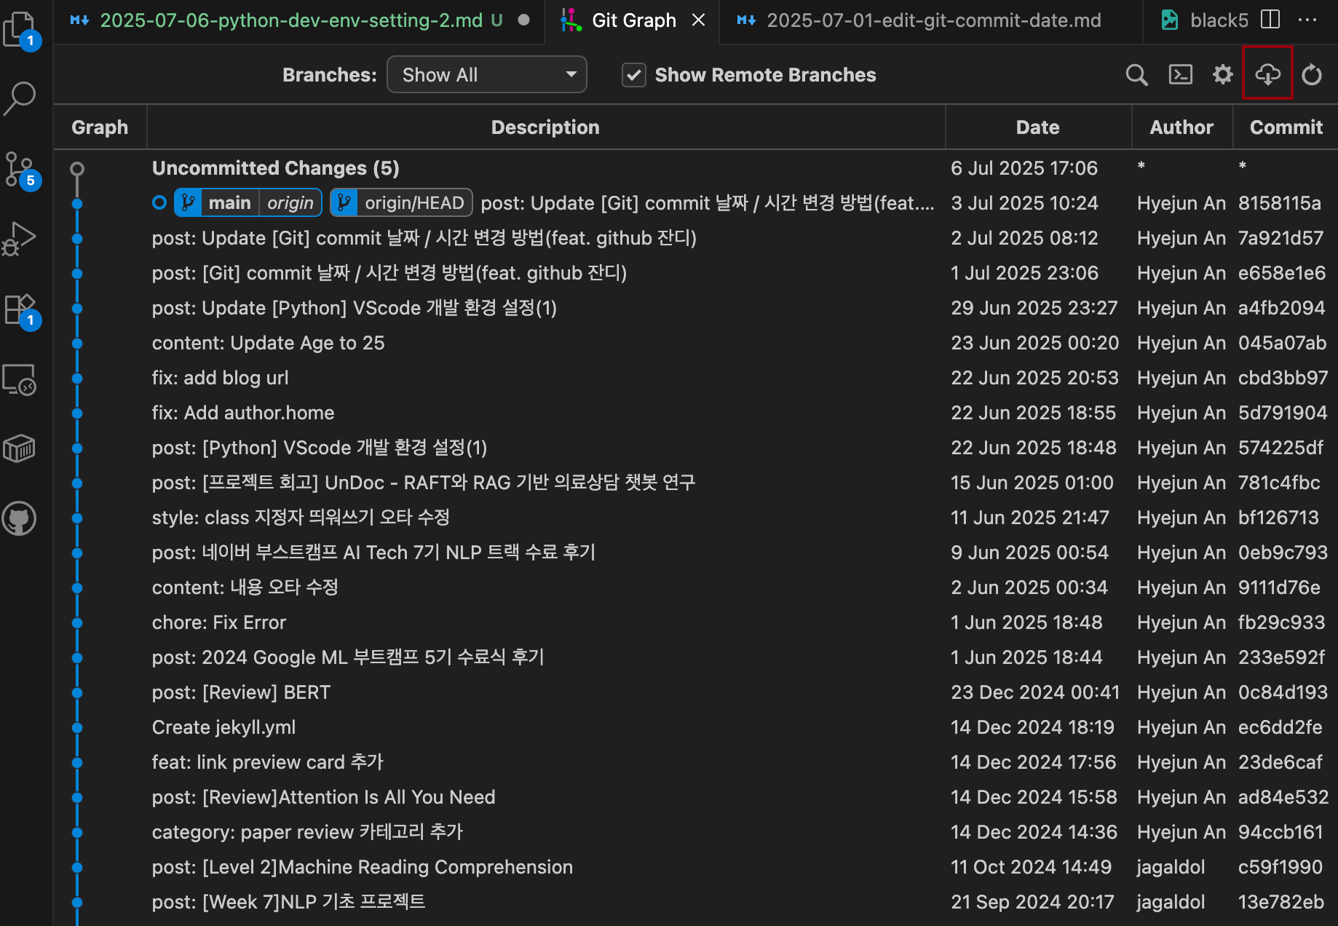Select commit 'fix: add blog url'
The width and height of the screenshot is (1338, 926).
click(x=696, y=378)
